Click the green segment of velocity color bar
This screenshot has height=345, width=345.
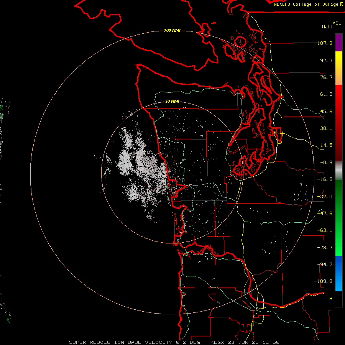click(338, 218)
